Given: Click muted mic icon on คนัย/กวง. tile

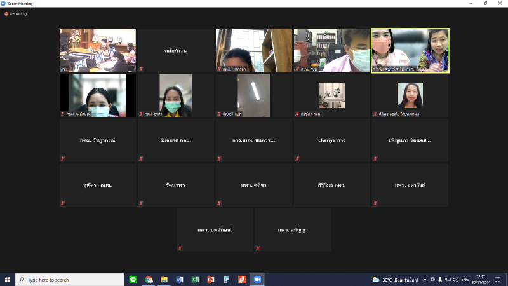Looking at the screenshot, I should tap(141, 69).
